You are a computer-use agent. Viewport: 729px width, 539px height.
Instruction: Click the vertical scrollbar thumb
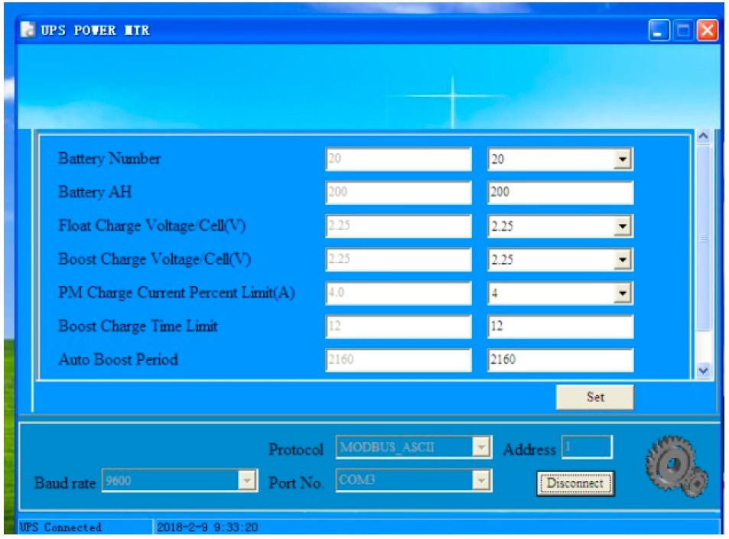pyautogui.click(x=704, y=237)
